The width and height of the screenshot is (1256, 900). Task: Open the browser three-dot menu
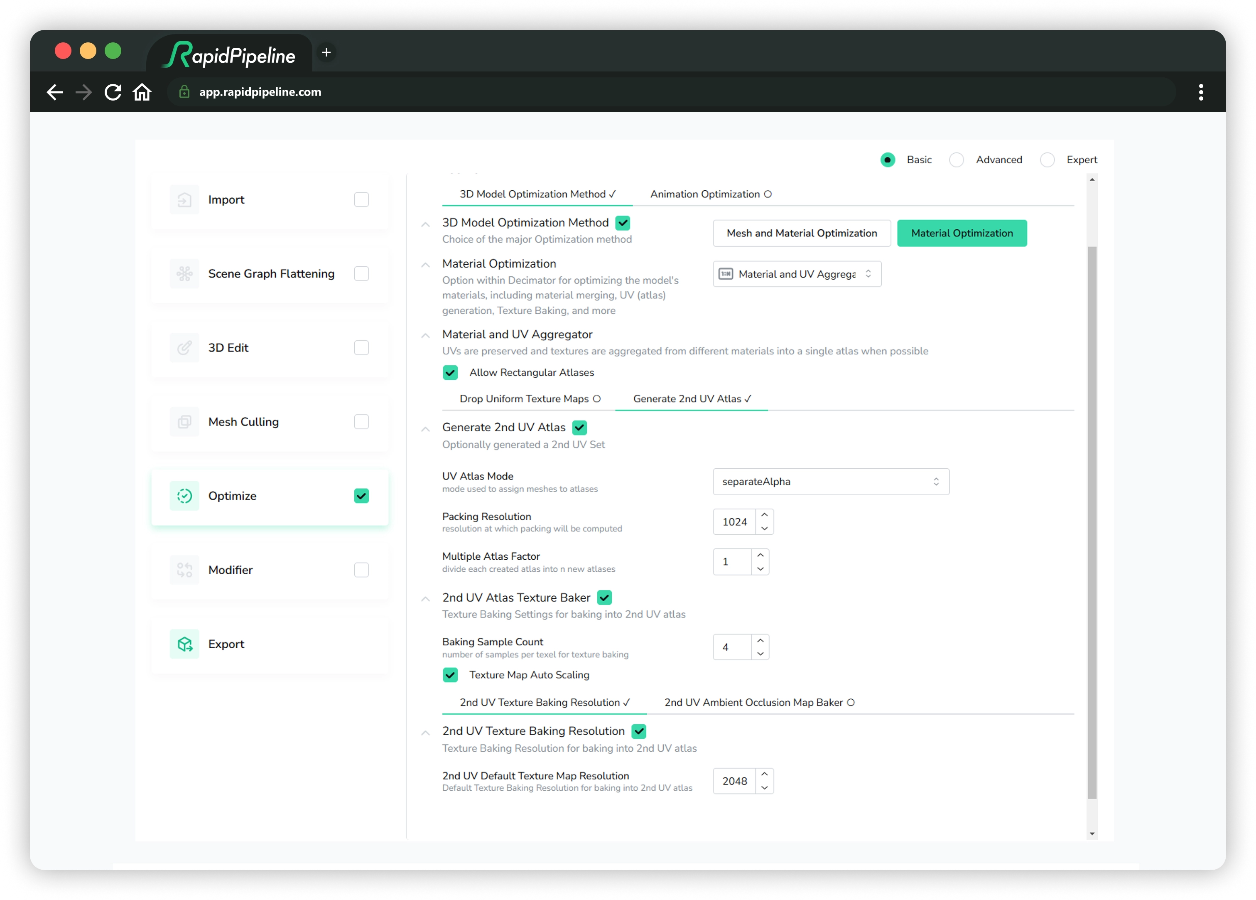1201,92
